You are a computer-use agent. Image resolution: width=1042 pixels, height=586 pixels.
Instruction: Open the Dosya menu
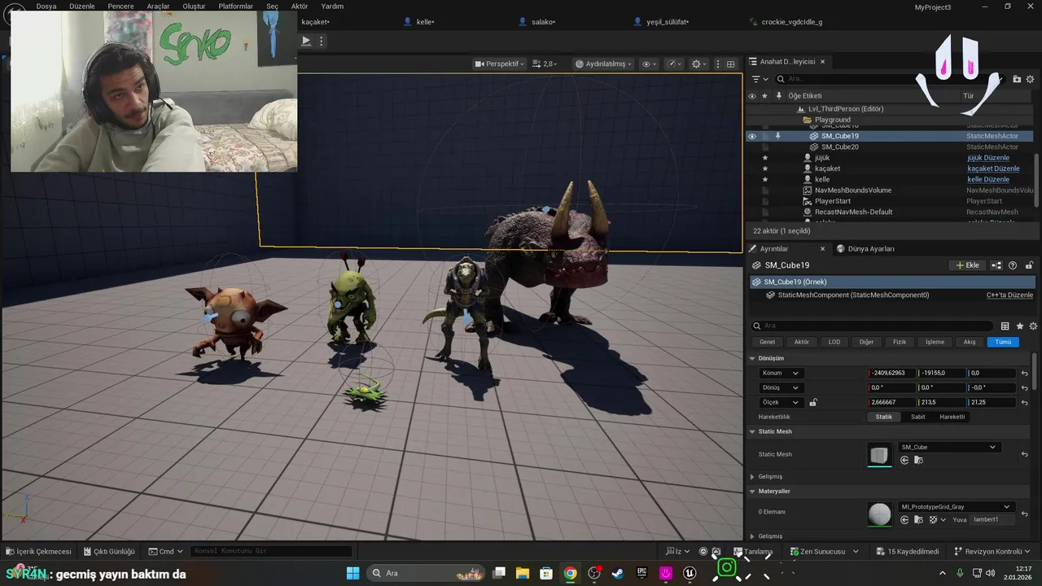46,6
